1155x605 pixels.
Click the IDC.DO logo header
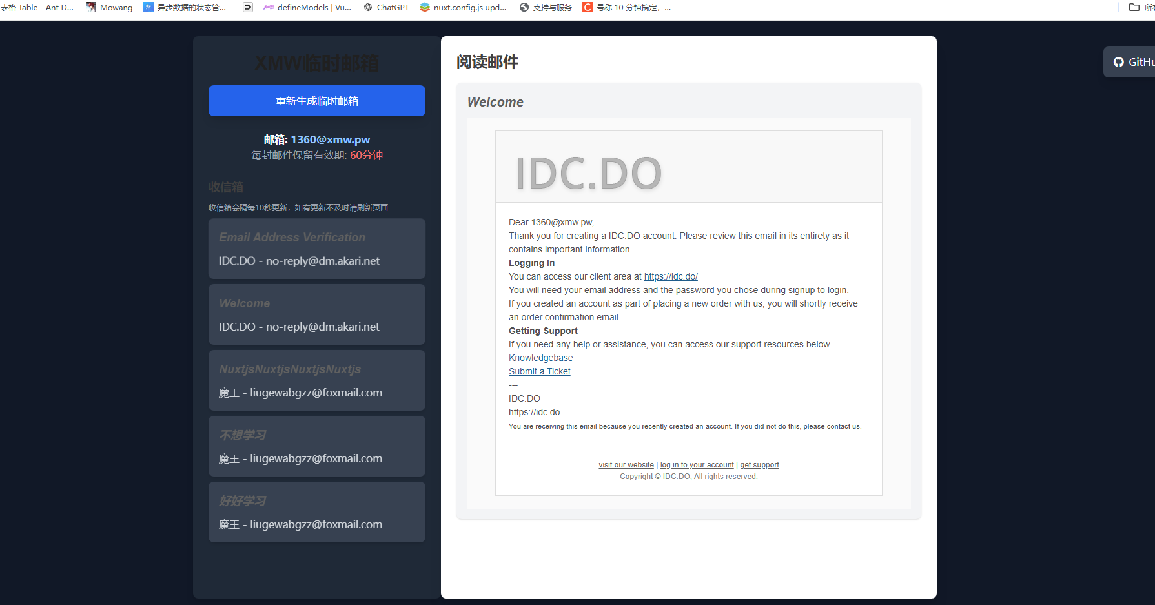[588, 173]
